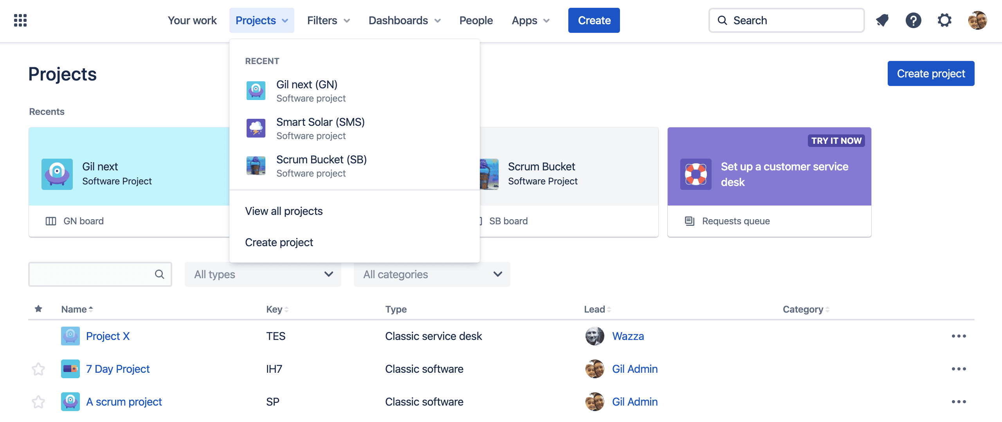Open more actions for Project X
The height and width of the screenshot is (422, 1002).
(958, 336)
